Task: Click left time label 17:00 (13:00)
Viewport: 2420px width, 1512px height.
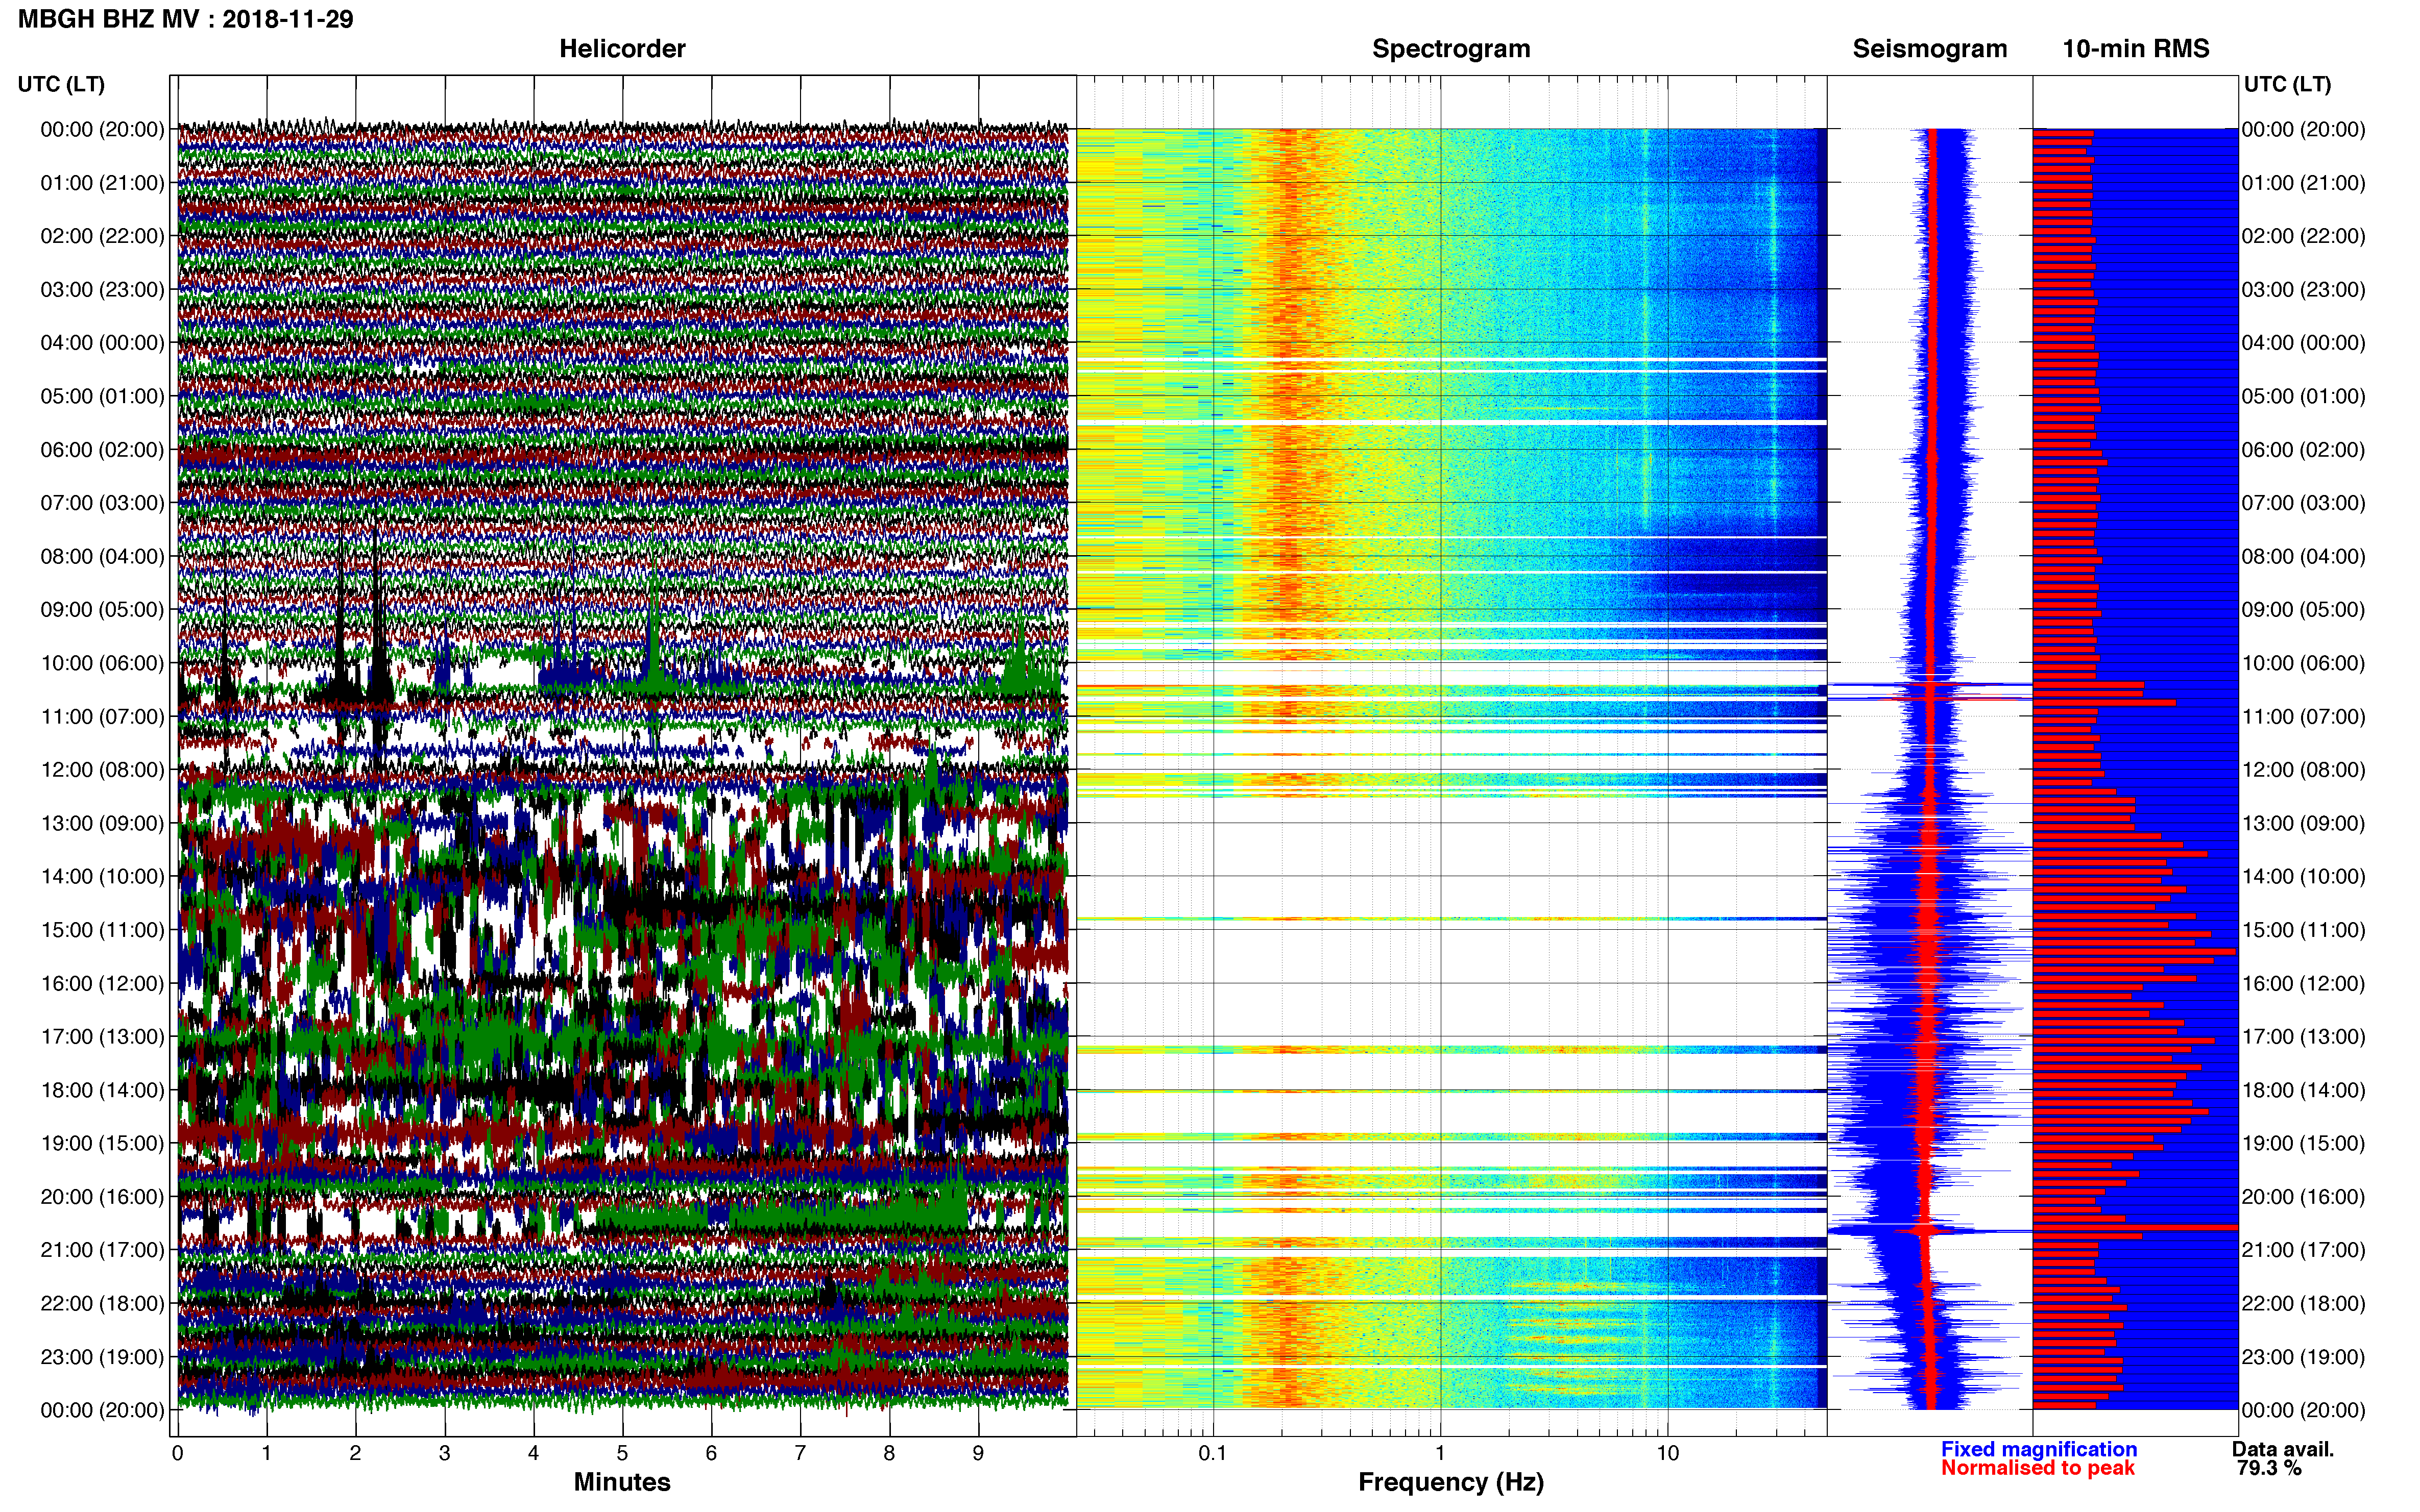Action: pos(102,1037)
